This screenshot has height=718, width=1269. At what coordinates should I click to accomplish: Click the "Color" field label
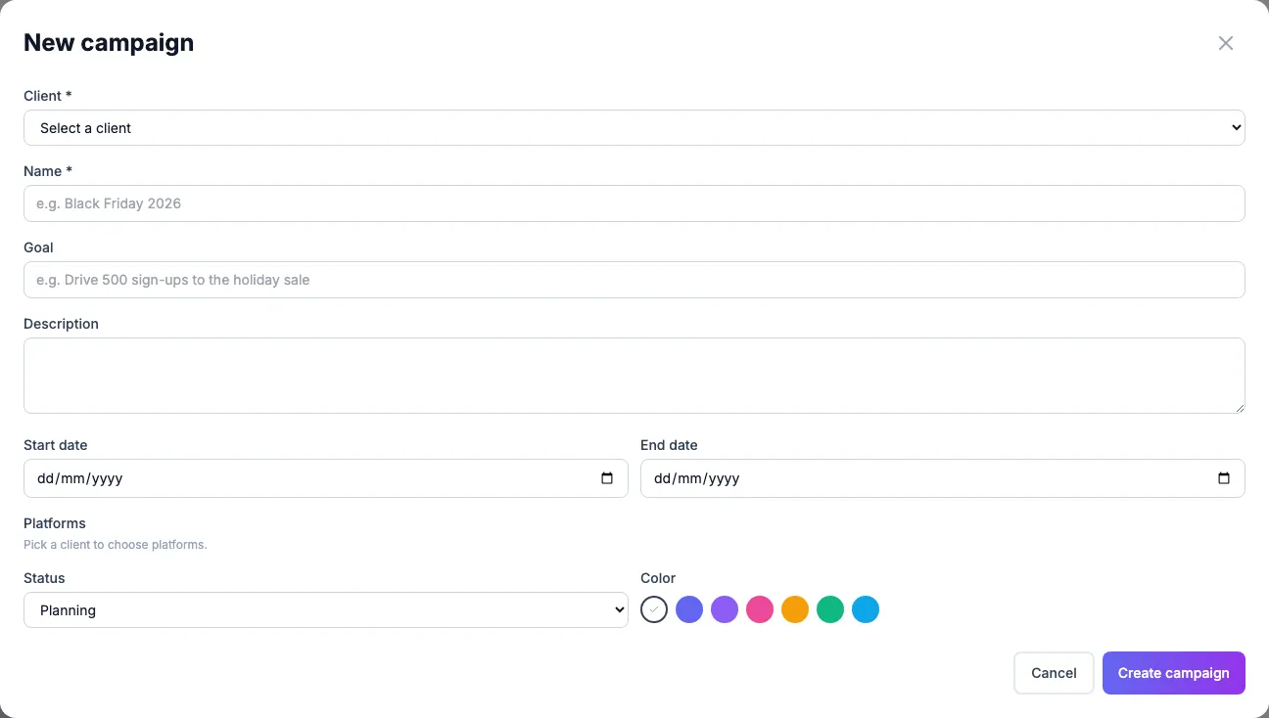[658, 578]
